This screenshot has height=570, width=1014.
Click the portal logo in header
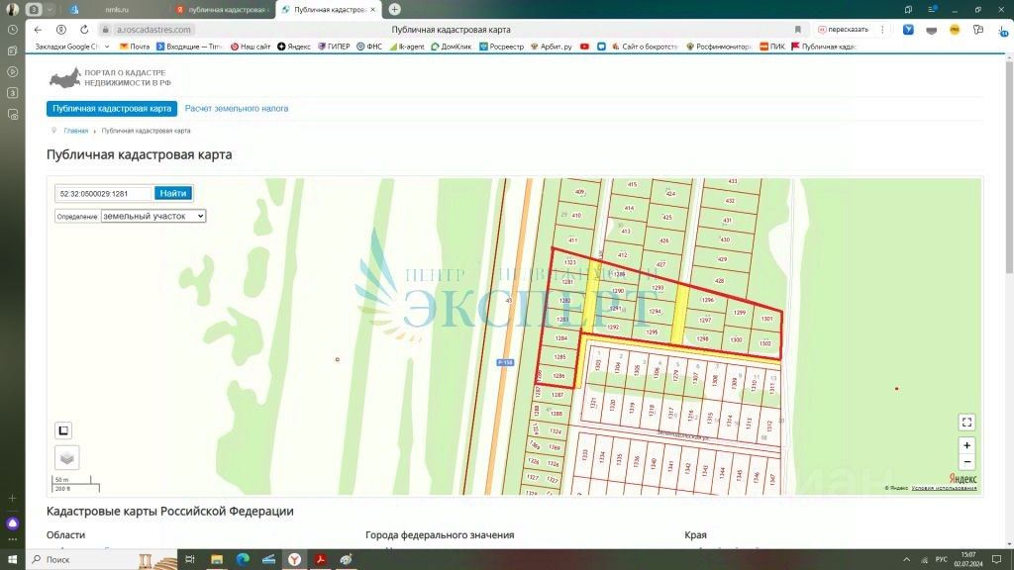tap(111, 78)
